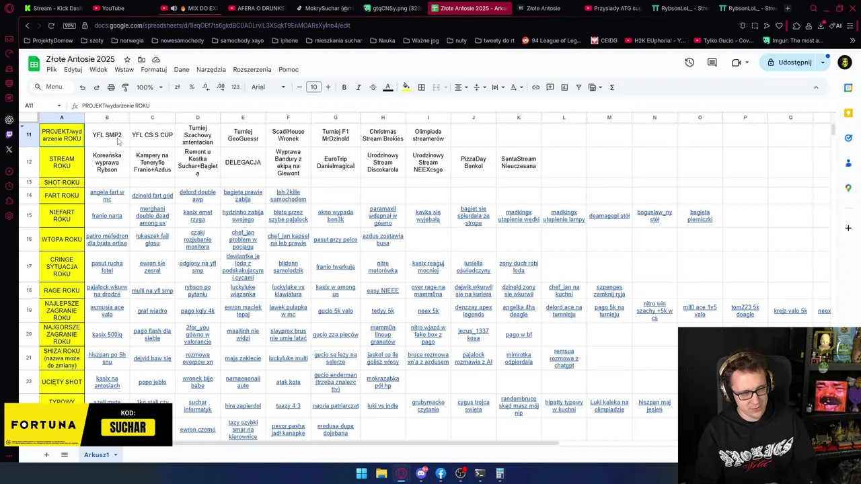The image size is (861, 484).
Task: Open File Explorer from Windows taskbar
Action: point(381,473)
